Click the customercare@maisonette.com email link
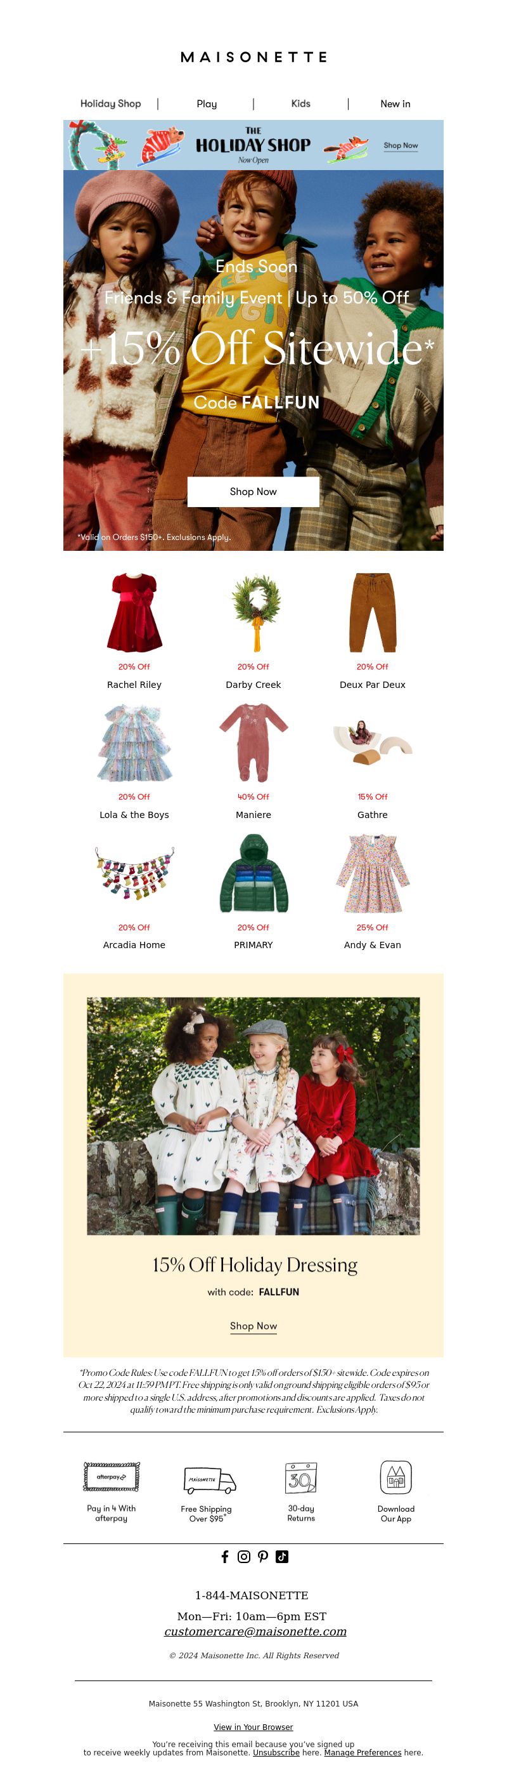507x1789 pixels. tap(255, 1632)
